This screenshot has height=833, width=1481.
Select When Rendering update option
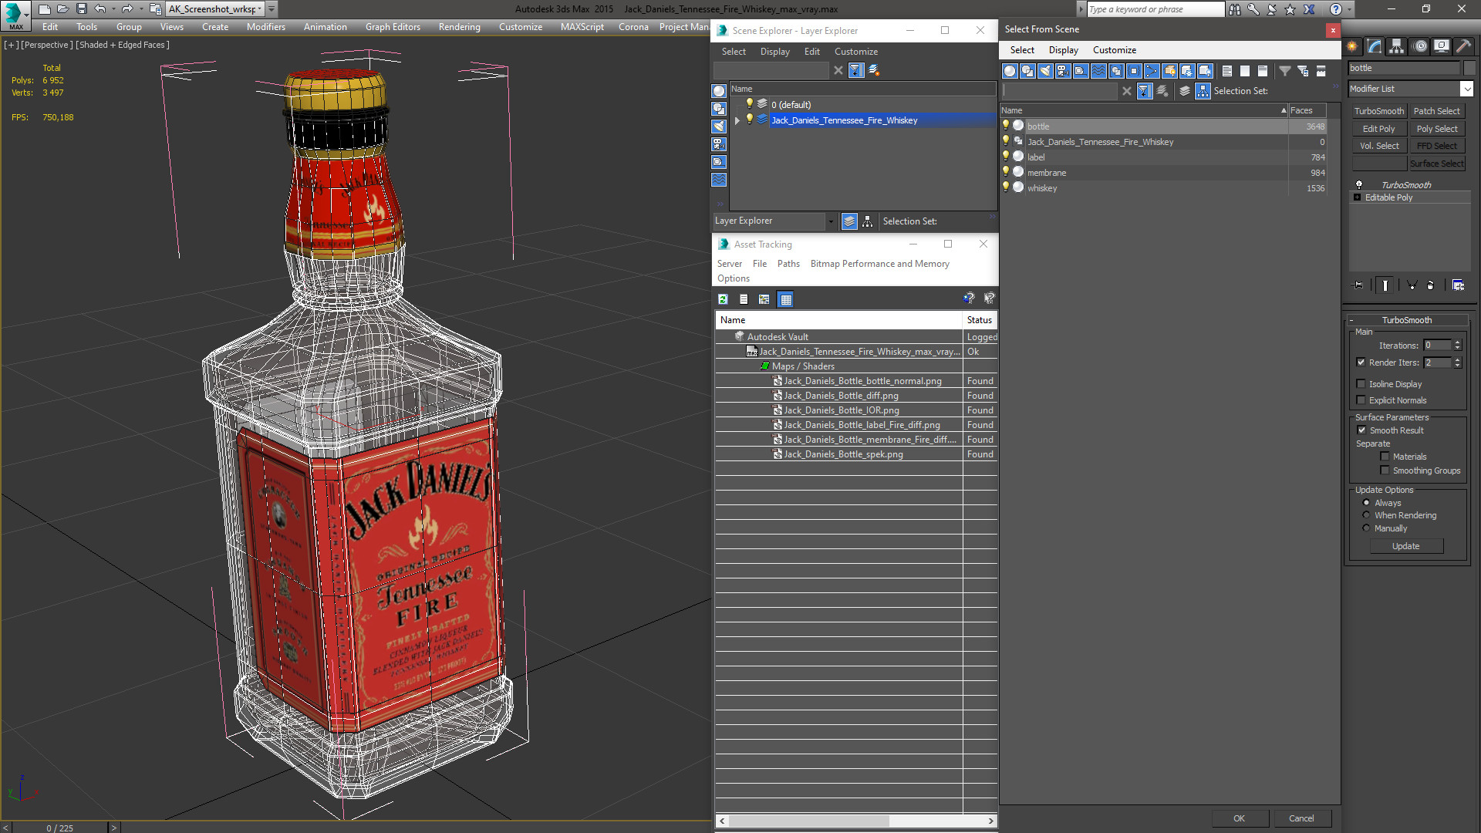(1366, 515)
